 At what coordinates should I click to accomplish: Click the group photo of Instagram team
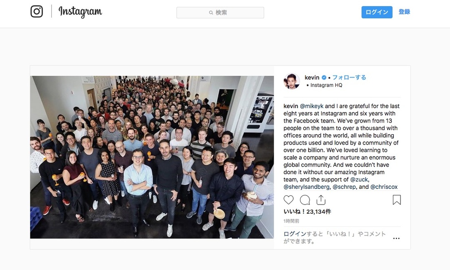pos(152,157)
